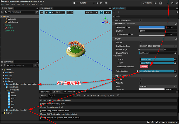Open preview platform planet dropdown
179x124 pixels.
(x=75, y=3)
